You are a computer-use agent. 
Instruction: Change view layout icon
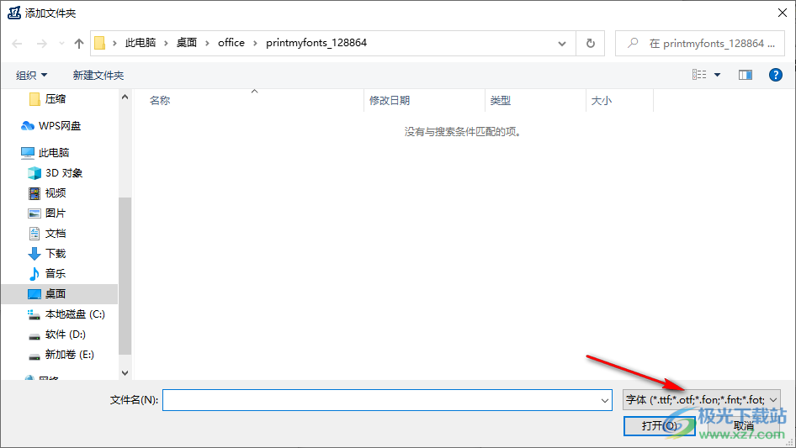[x=699, y=75]
